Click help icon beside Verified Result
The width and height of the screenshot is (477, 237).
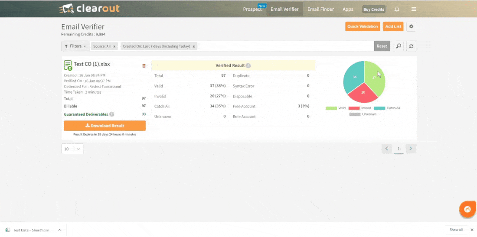click(x=248, y=66)
